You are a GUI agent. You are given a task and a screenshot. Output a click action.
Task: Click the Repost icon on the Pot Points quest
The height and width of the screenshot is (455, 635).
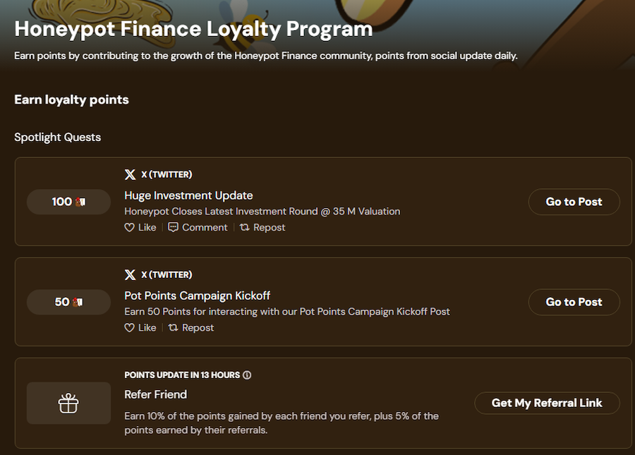[x=173, y=327]
